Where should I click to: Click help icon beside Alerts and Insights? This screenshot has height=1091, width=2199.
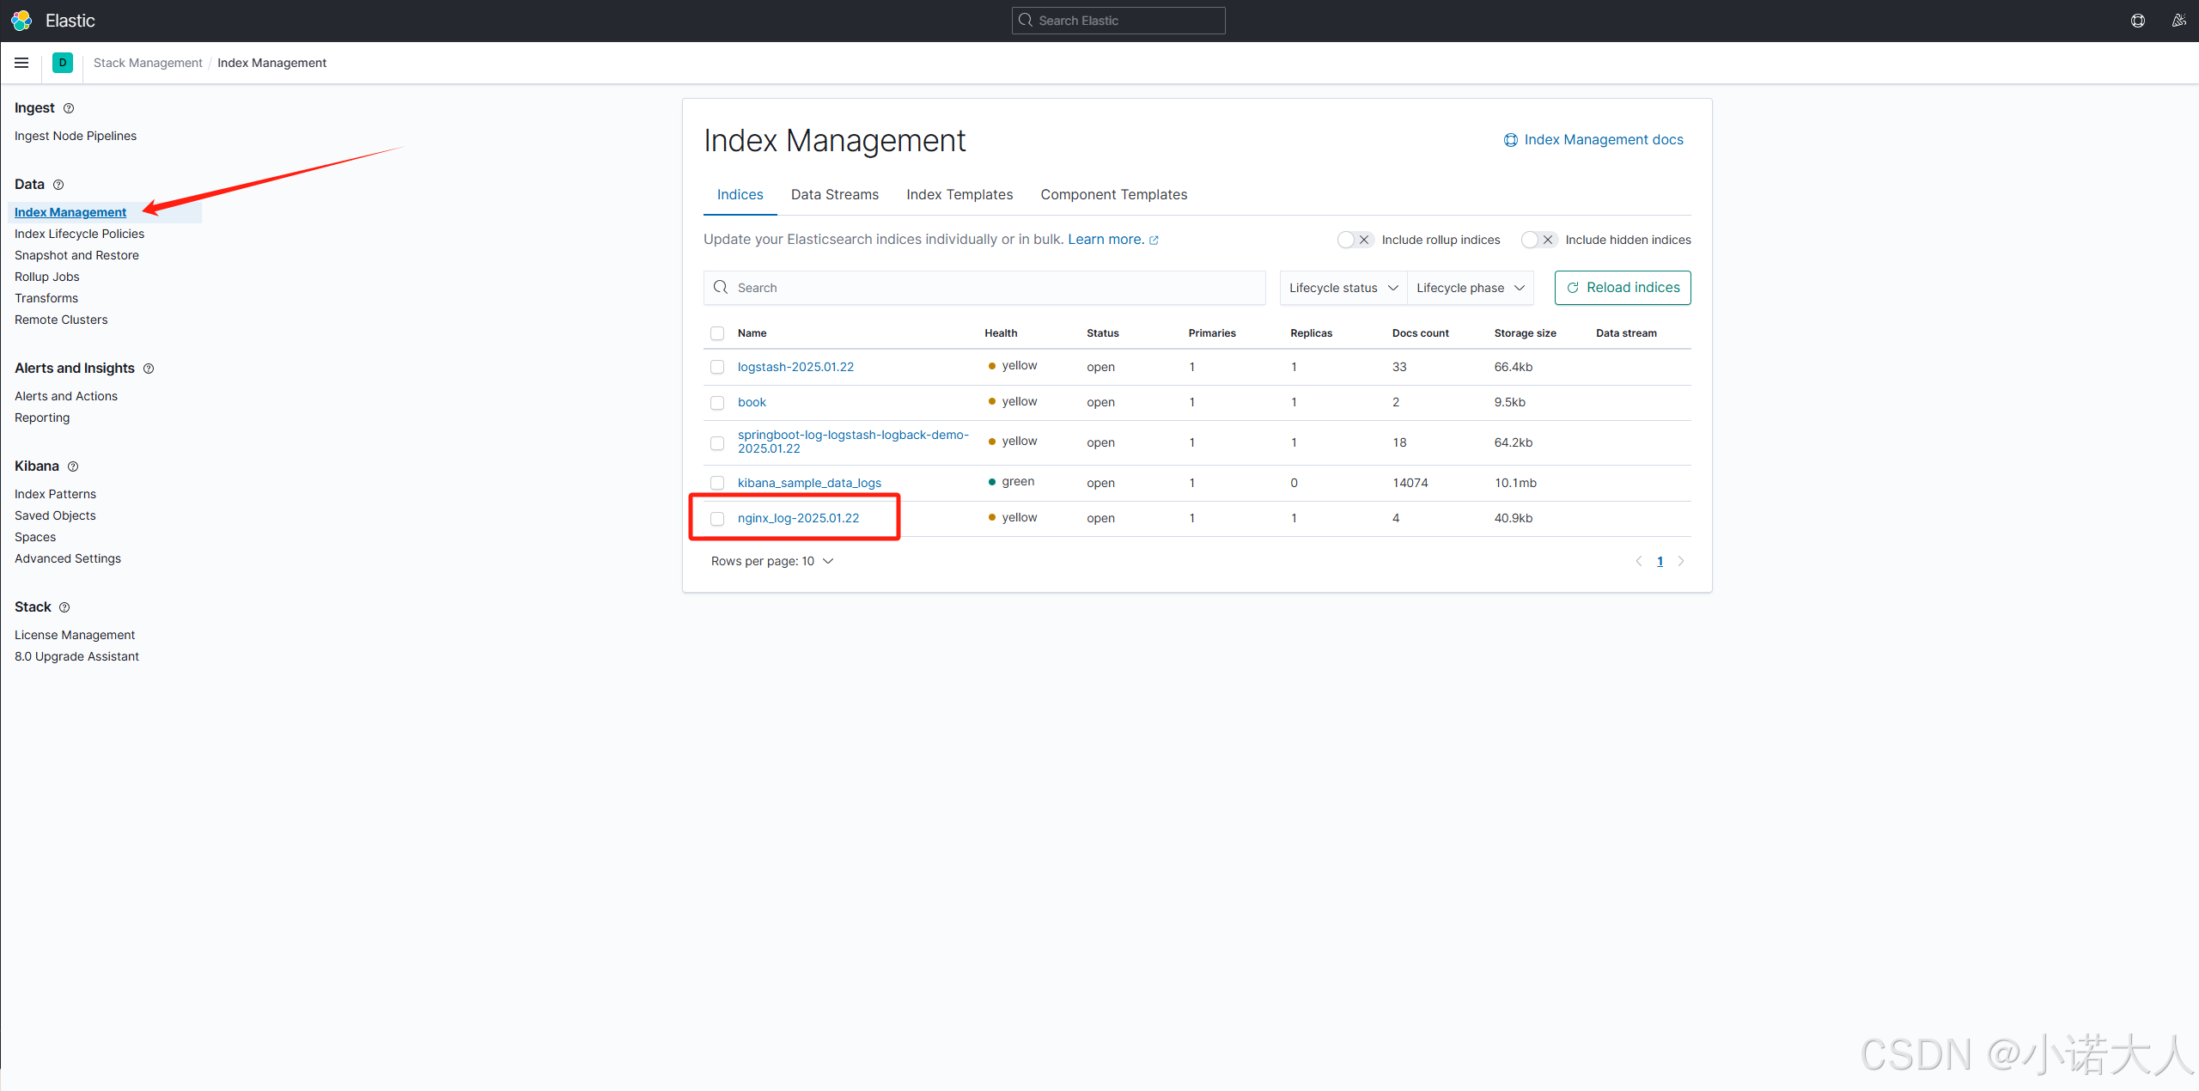point(149,369)
